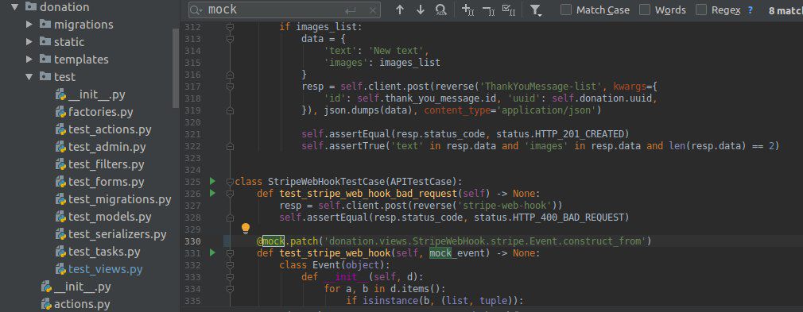Run StripeWebHookTestCase from gutter icon
The width and height of the screenshot is (803, 312).
click(213, 181)
